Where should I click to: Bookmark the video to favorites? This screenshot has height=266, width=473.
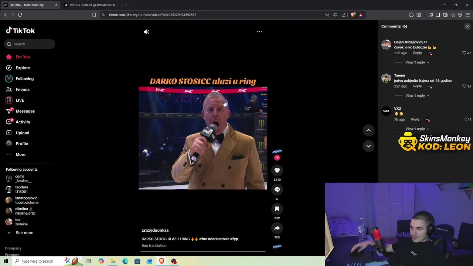click(x=277, y=209)
